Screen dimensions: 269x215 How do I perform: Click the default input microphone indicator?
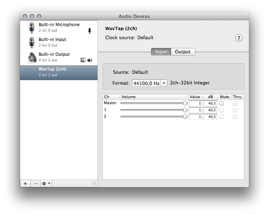coord(89,31)
